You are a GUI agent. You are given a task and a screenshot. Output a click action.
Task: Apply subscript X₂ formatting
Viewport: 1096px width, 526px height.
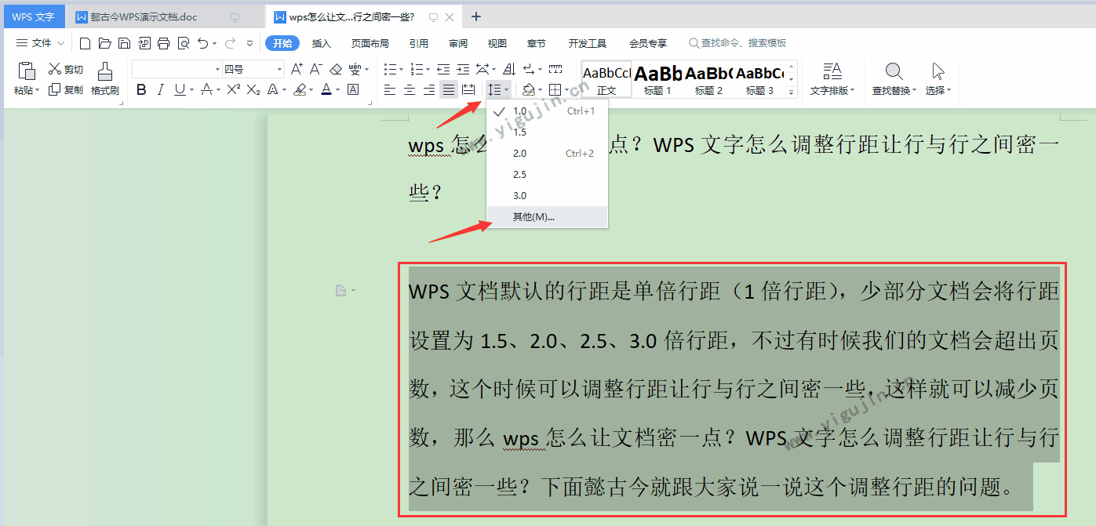click(253, 90)
